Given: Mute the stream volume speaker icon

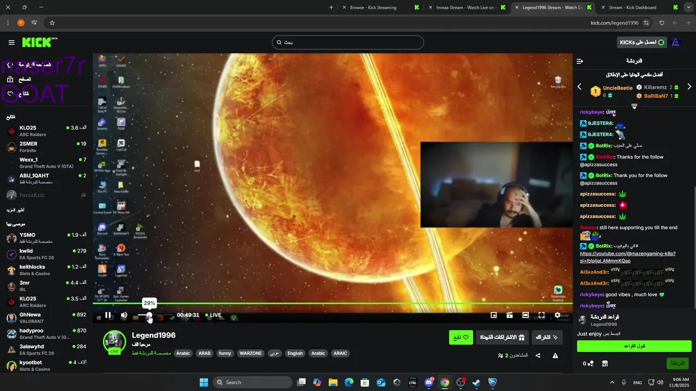Looking at the screenshot, I should (124, 315).
